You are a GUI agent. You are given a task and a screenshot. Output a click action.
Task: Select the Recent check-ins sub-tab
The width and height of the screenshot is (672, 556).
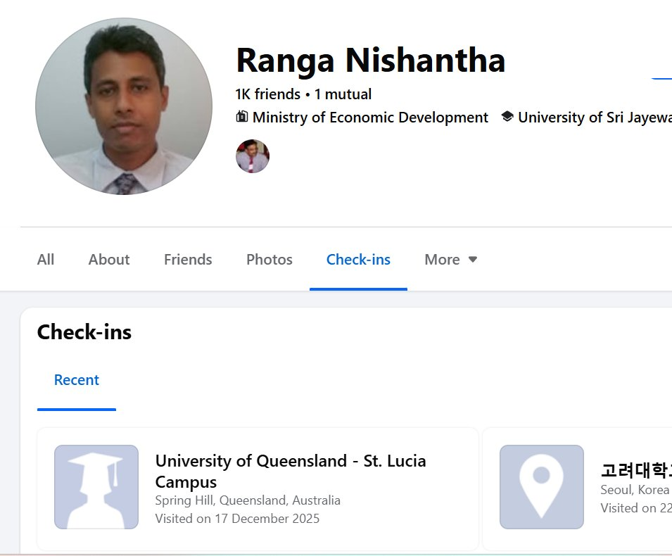(x=76, y=380)
